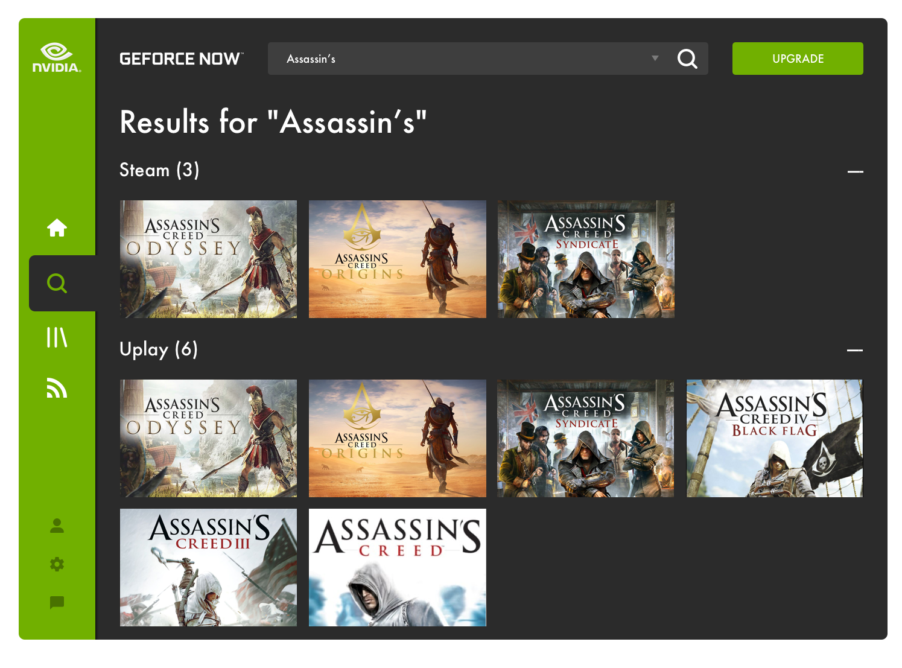Open Assassin's Creed Origins under Uplay
This screenshot has height=668, width=902.
(x=397, y=438)
